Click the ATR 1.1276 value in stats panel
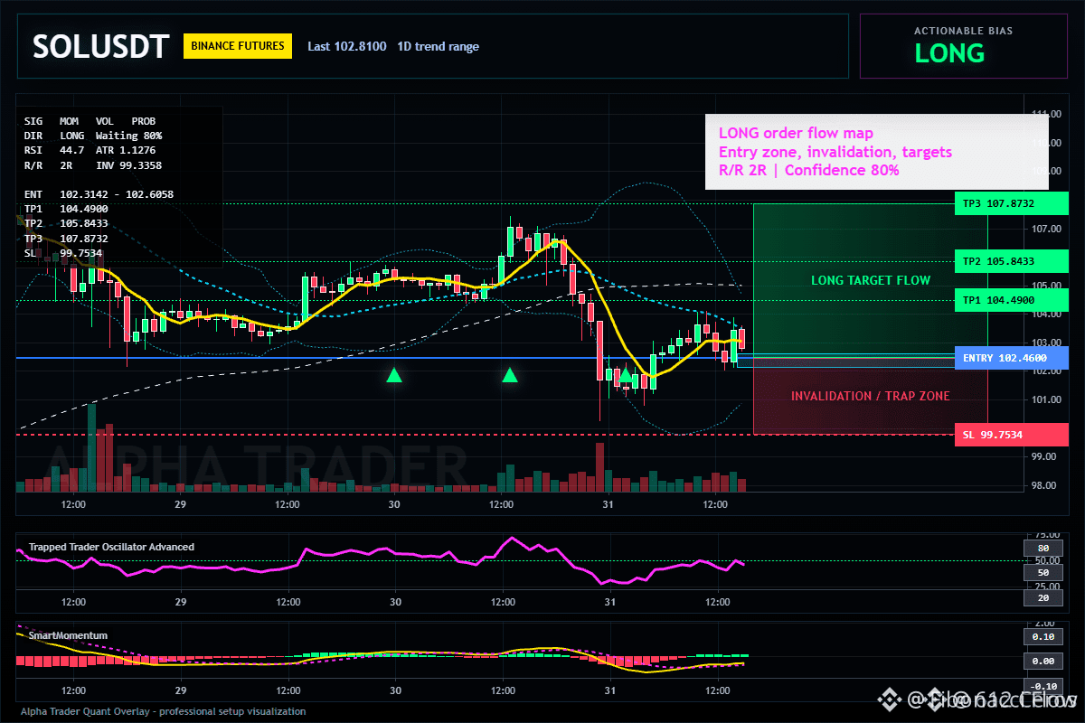This screenshot has width=1085, height=723. coord(126,150)
